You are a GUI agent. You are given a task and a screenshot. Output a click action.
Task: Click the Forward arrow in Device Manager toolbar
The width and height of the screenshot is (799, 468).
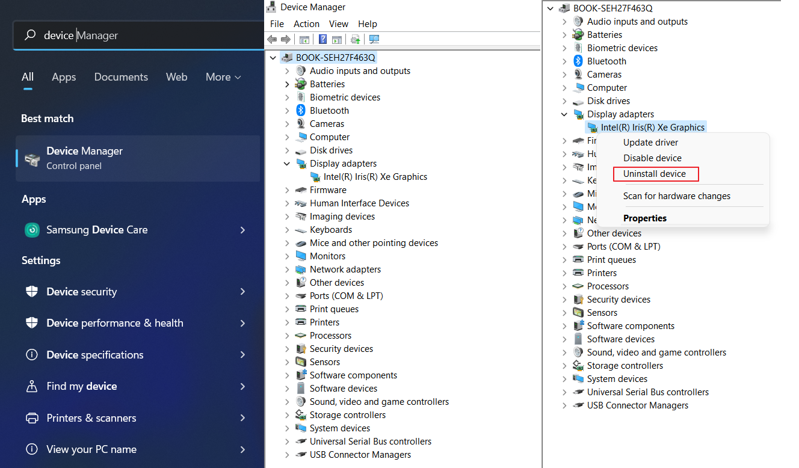[x=286, y=39]
